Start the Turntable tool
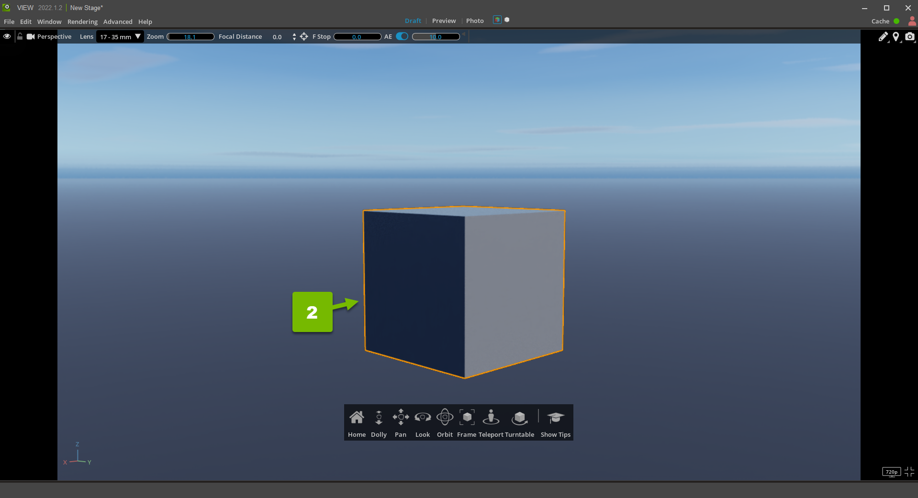The width and height of the screenshot is (918, 498). point(520,423)
